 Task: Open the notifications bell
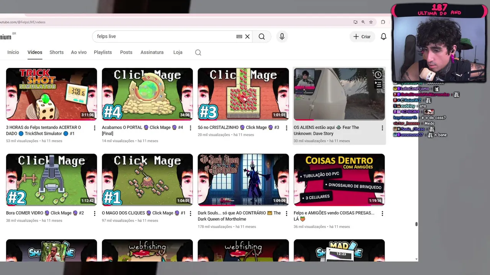point(383,37)
